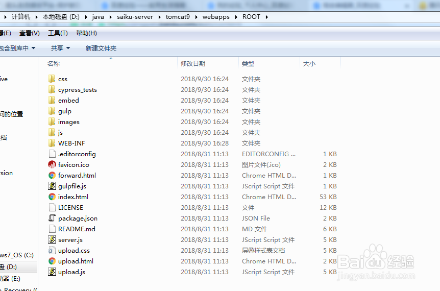
Task: Go to saiku-server breadcrumb folder
Action: point(135,17)
